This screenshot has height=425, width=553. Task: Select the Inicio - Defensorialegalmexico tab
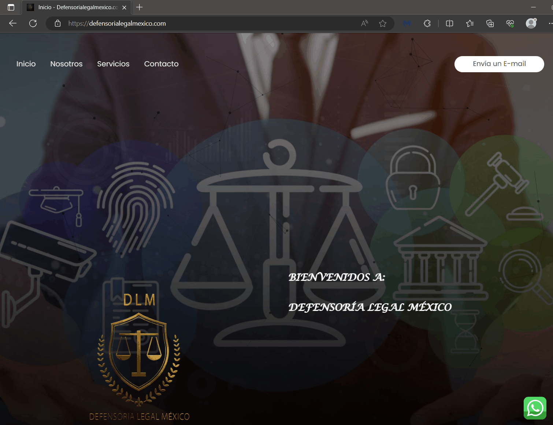pos(77,7)
